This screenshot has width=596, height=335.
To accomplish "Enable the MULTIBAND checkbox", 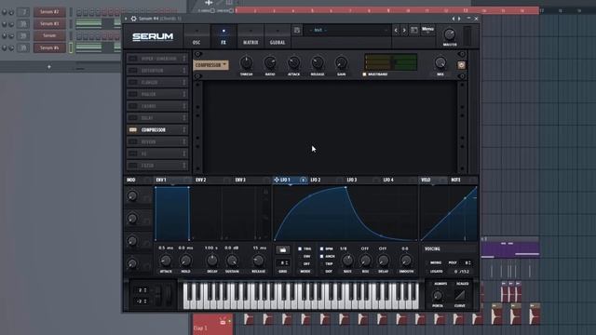I will (364, 74).
